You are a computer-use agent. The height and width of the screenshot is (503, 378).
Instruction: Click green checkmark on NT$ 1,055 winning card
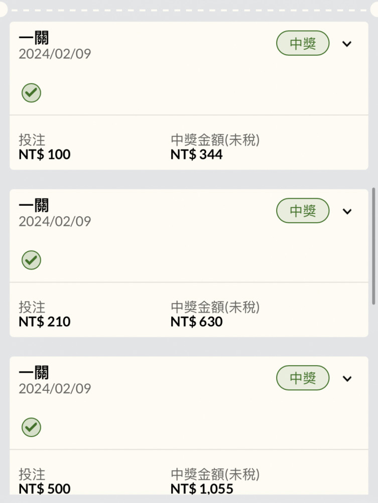(31, 427)
